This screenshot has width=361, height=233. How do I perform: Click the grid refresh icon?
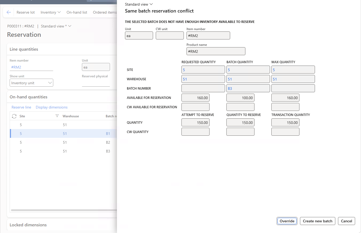click(14, 116)
